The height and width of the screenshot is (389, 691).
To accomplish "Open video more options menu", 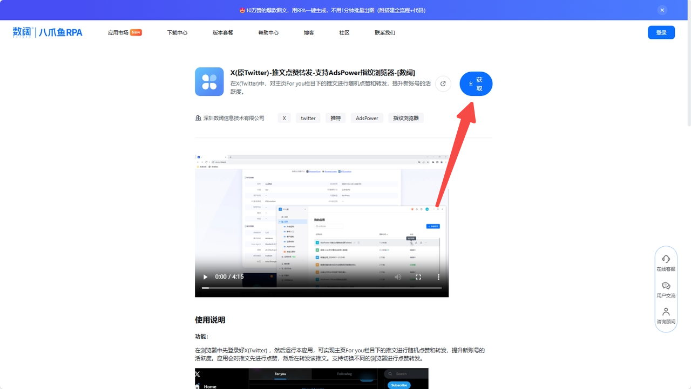I will point(438,277).
